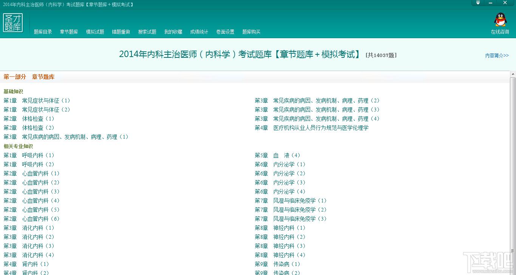Open 第3章 消化内科（3）
This screenshot has width=516, height=275.
click(29, 246)
